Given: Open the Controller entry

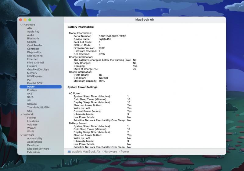Looking at the screenshot, I should point(33,49).
